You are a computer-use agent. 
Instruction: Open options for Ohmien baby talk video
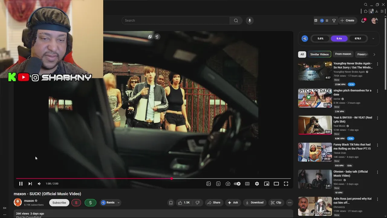pos(377,172)
